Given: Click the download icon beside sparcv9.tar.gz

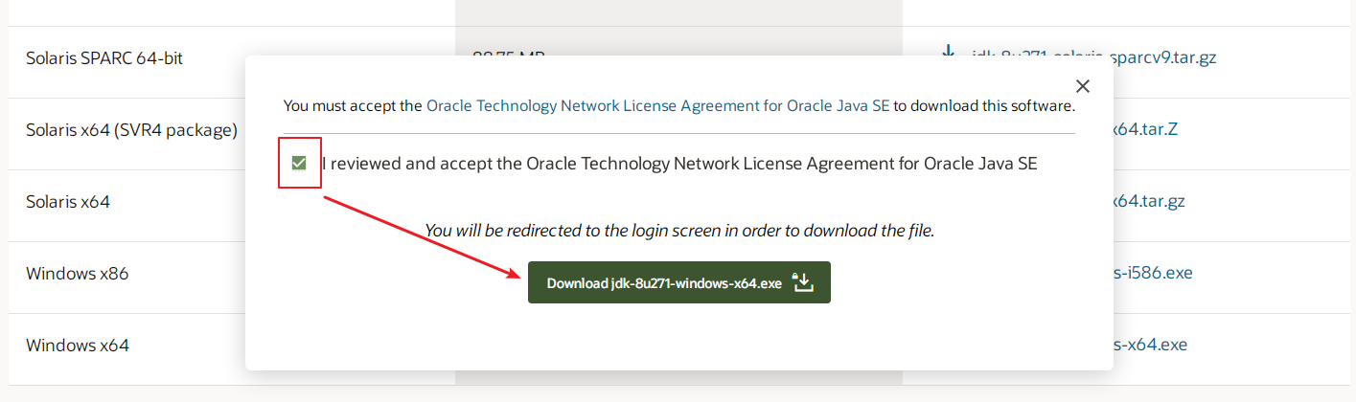Looking at the screenshot, I should (x=949, y=51).
